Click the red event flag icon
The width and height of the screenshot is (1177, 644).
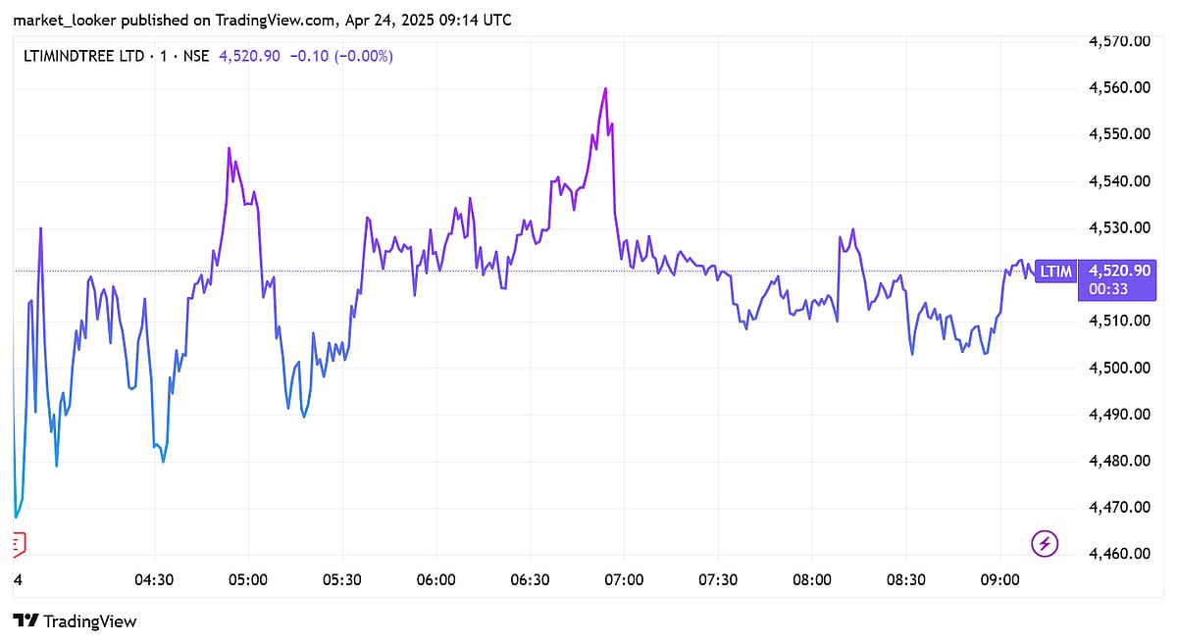[19, 544]
